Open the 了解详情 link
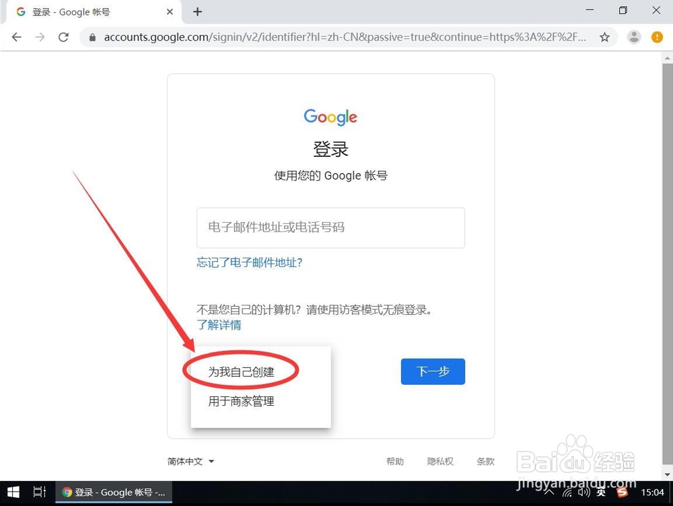Screen dimensions: 673x506 coord(219,325)
